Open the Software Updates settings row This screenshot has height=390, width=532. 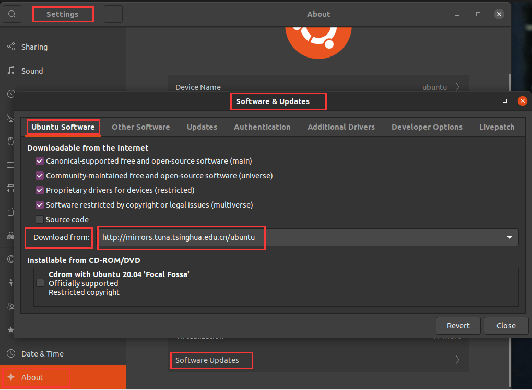pos(211,360)
